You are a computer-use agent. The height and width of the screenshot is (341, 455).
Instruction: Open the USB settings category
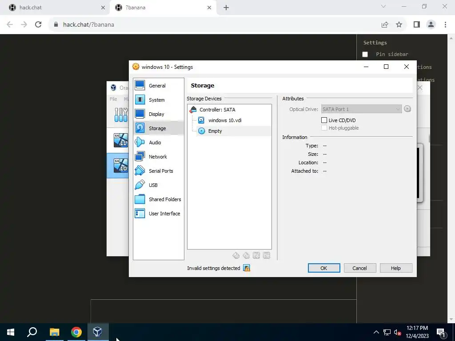pyautogui.click(x=159, y=185)
